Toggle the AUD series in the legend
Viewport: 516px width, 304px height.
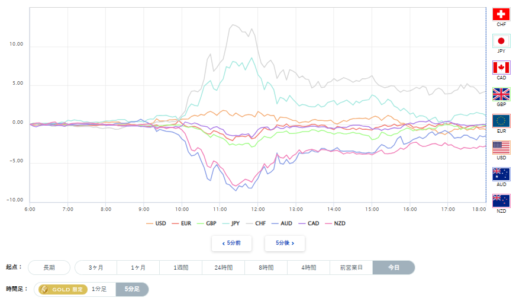click(282, 223)
